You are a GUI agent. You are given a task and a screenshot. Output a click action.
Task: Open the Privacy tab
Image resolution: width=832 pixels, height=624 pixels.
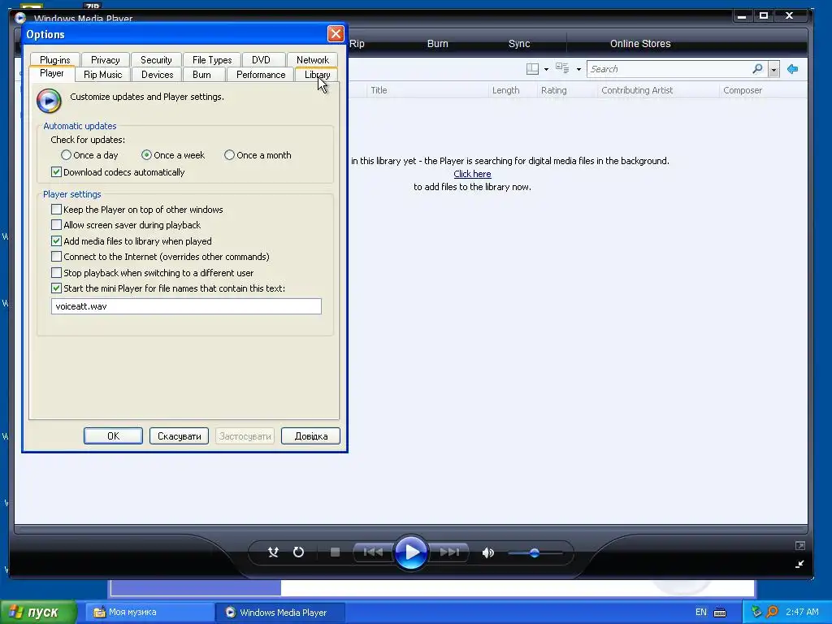point(105,60)
